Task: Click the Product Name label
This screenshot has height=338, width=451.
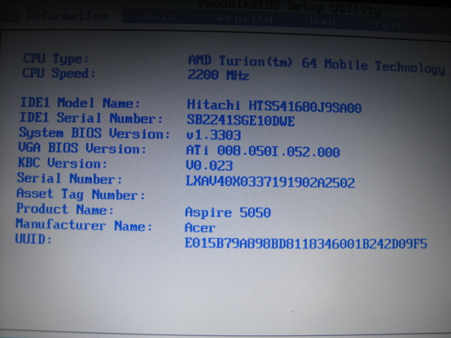Action: (65, 209)
